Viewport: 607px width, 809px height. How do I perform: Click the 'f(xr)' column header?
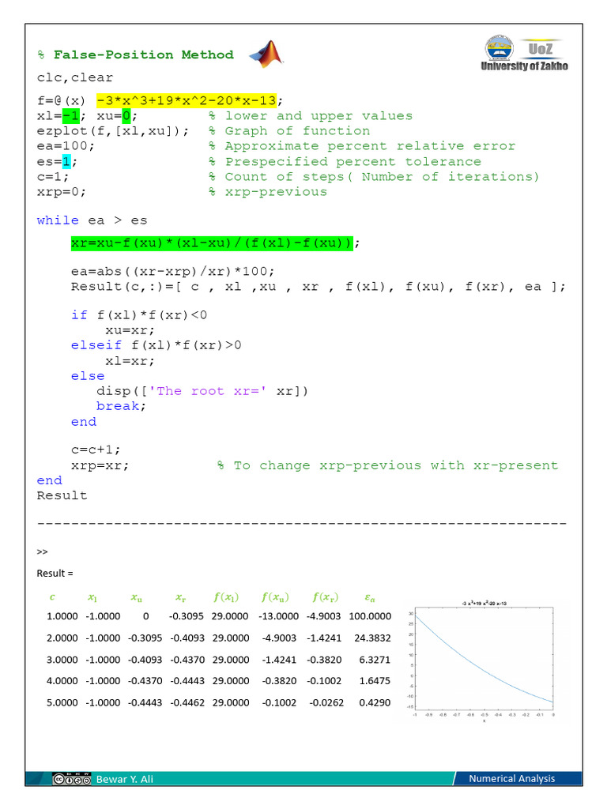pyautogui.click(x=325, y=597)
